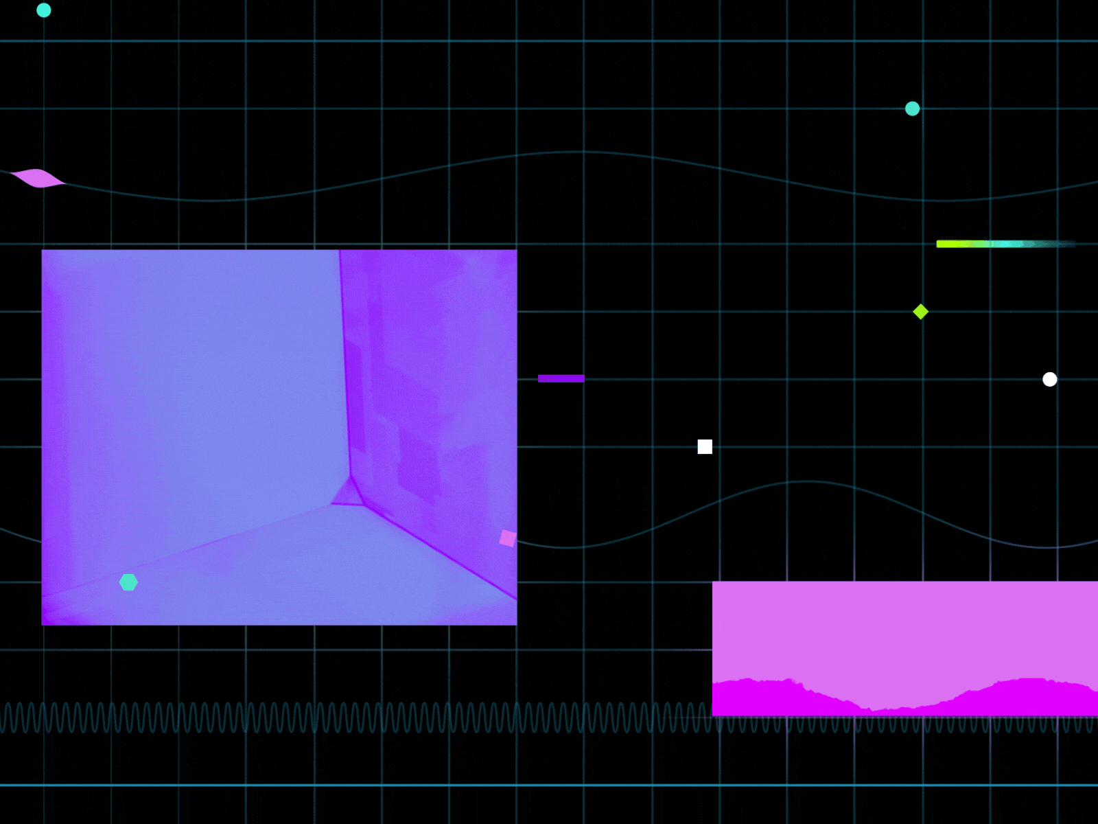Select the small white square marker
This screenshot has width=1098, height=824.
(x=705, y=447)
